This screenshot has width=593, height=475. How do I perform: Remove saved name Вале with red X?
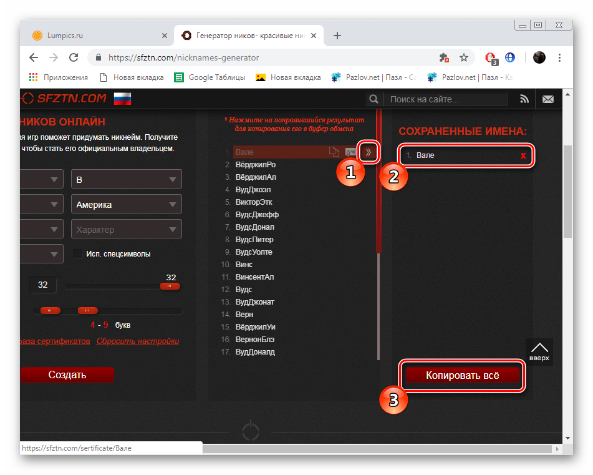523,155
